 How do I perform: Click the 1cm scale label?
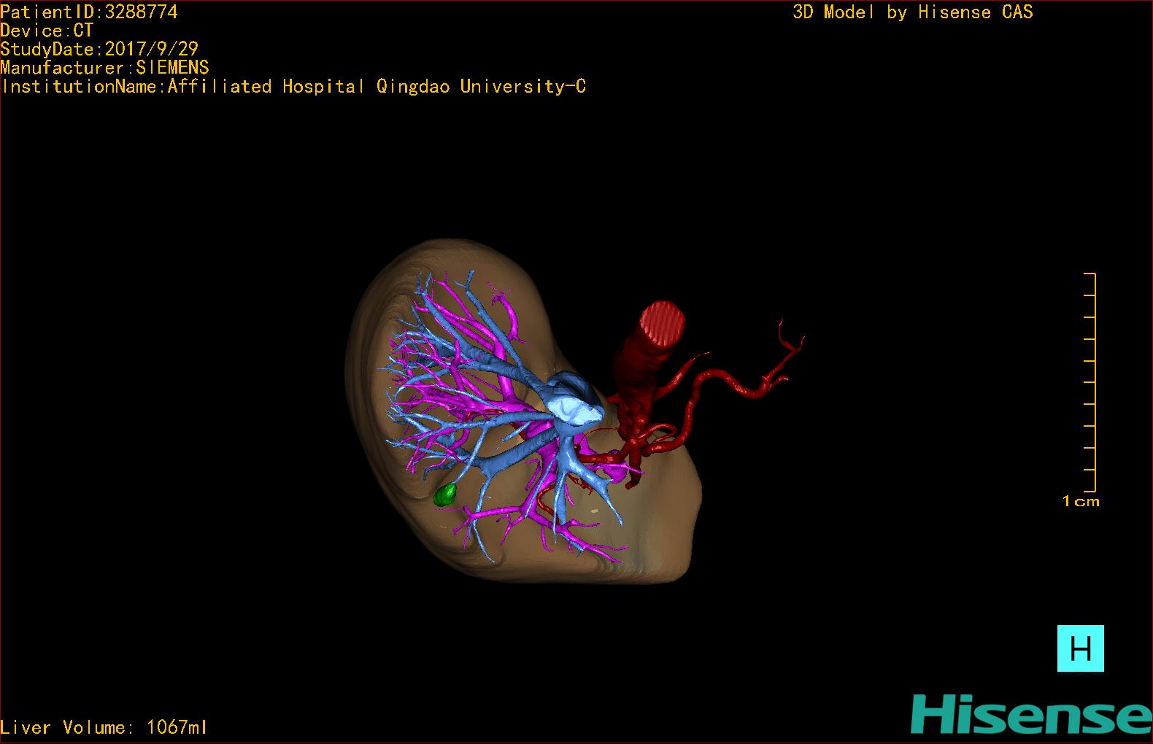click(x=1081, y=501)
